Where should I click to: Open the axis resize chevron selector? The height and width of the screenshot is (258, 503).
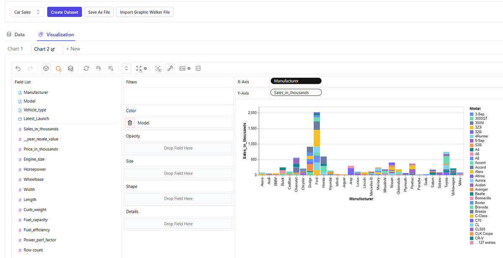[x=127, y=68]
